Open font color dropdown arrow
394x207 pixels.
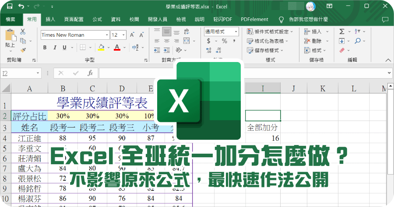124,47
